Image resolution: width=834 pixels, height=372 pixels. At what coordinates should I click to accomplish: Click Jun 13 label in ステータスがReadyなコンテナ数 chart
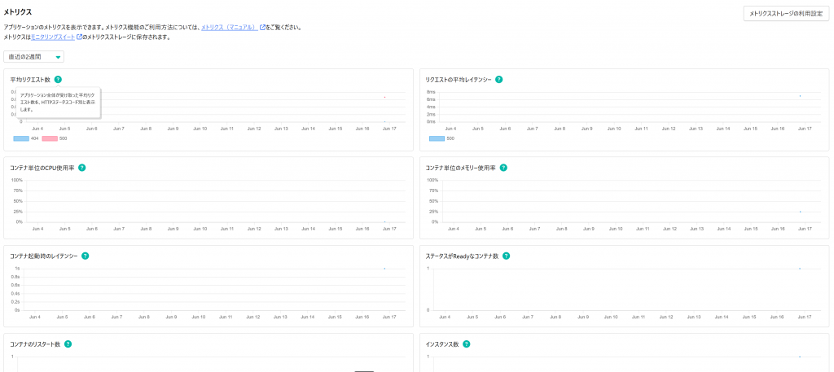pyautogui.click(x=694, y=317)
